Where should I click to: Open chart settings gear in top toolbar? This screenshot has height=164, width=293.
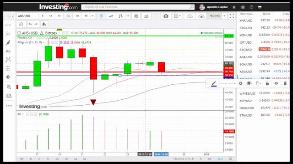point(136,16)
